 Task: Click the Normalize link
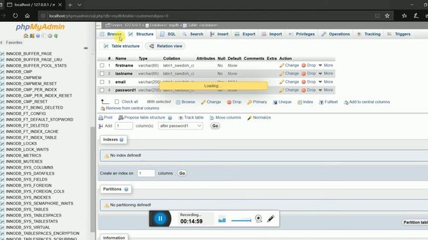pyautogui.click(x=259, y=117)
